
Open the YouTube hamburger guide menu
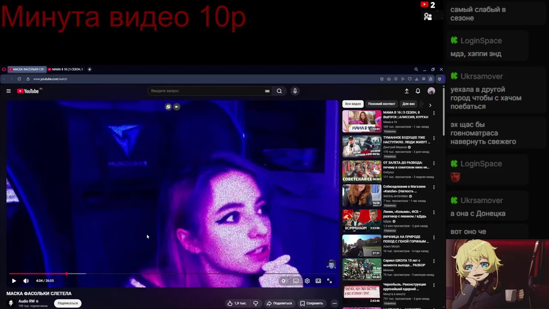coord(9,91)
